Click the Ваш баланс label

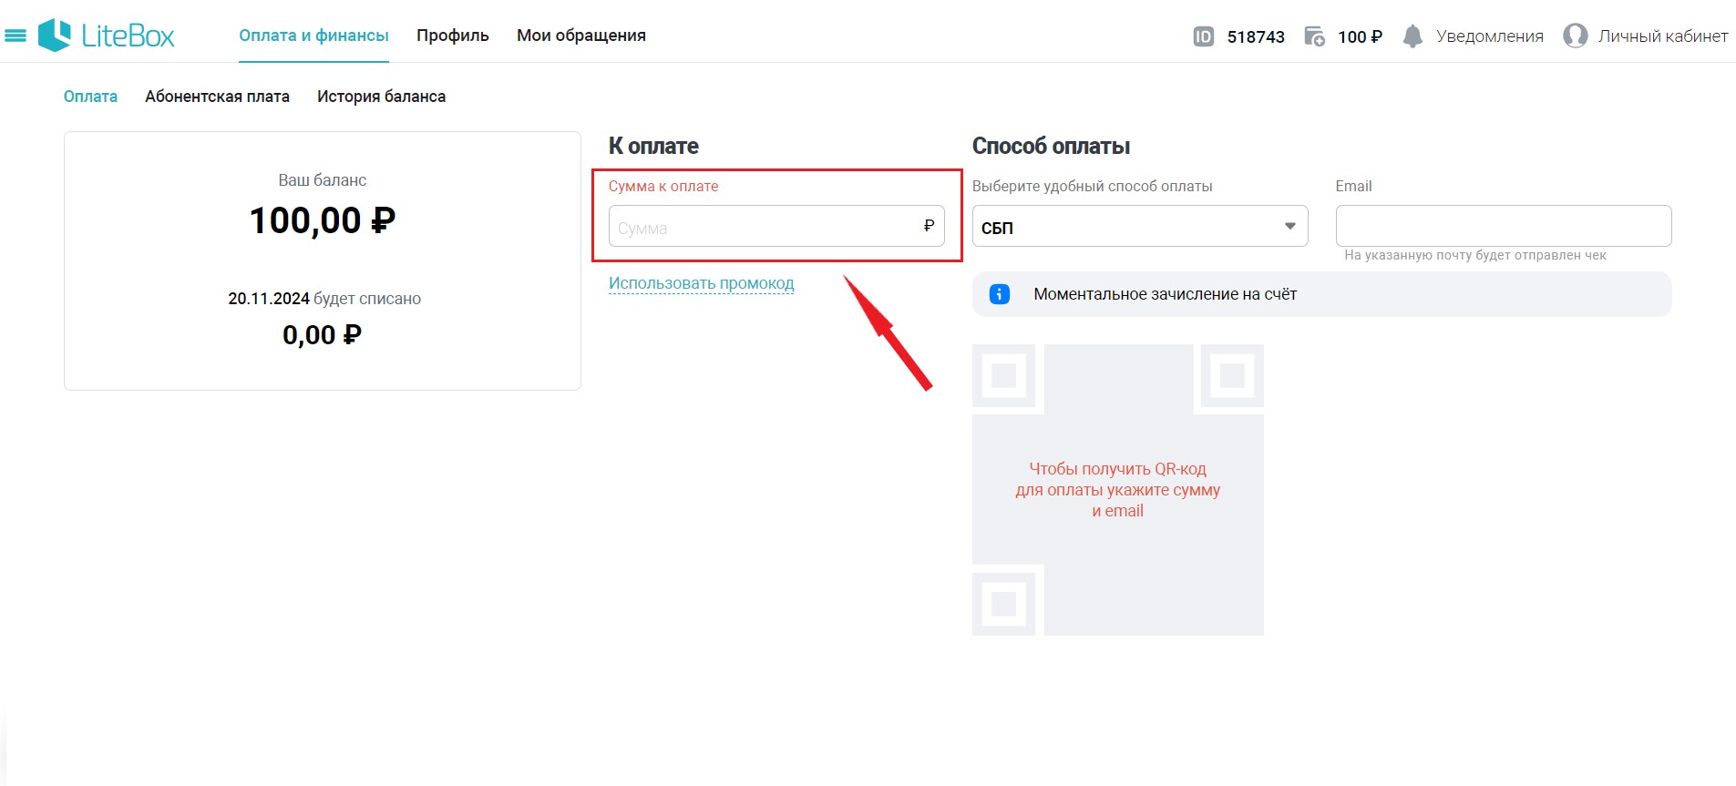tap(323, 180)
